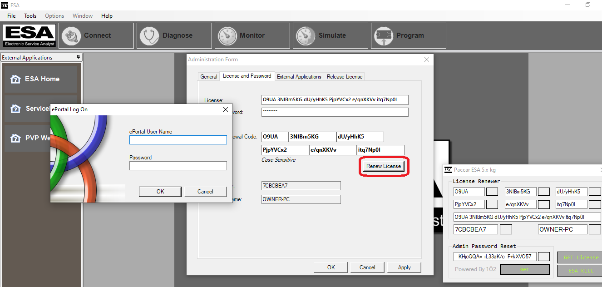Image resolution: width=602 pixels, height=287 pixels.
Task: Click renewal code box dU/yHhK5 in Administration Form
Action: 360,137
